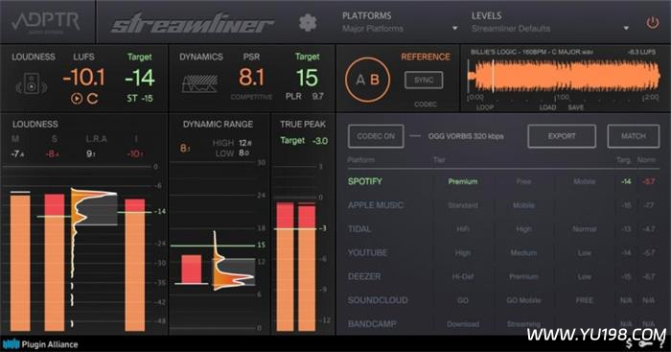
Task: Select Spotify Free tier
Action: pos(523,181)
